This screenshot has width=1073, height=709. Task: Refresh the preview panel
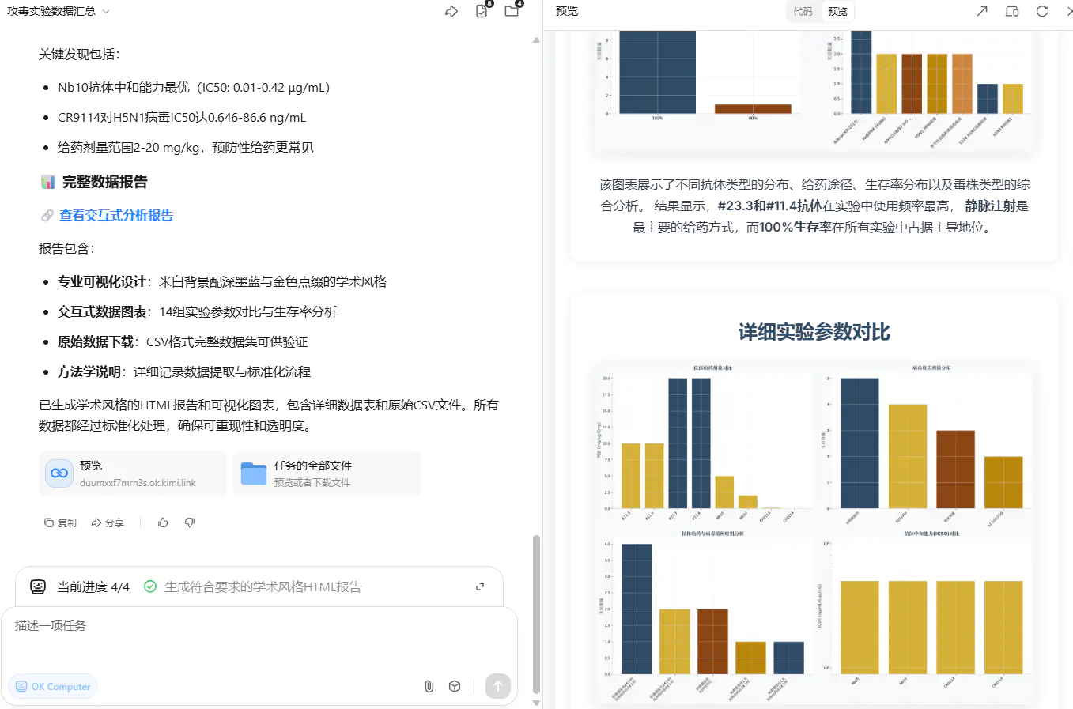coord(1042,11)
